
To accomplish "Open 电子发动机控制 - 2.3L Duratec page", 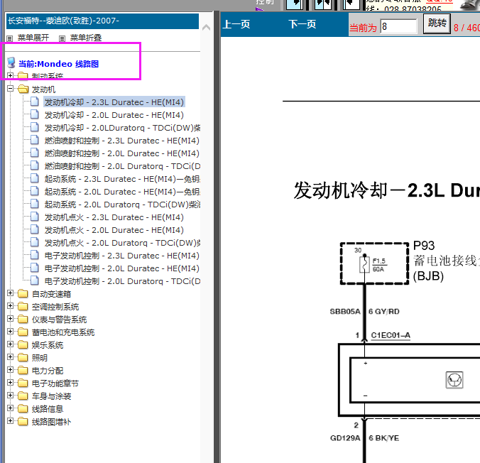I will tap(122, 256).
